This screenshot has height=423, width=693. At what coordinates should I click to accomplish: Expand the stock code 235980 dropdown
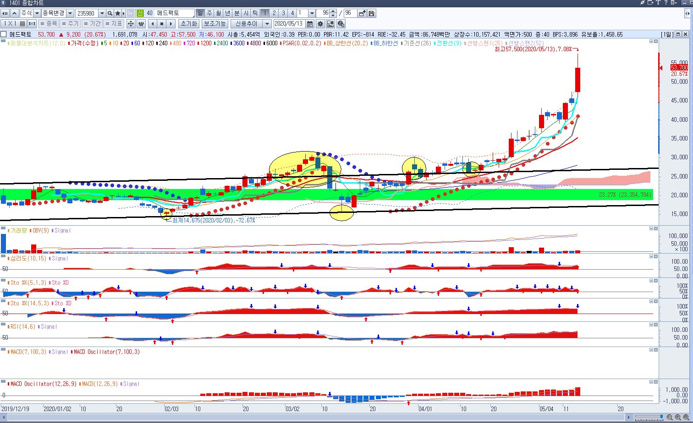click(x=102, y=14)
